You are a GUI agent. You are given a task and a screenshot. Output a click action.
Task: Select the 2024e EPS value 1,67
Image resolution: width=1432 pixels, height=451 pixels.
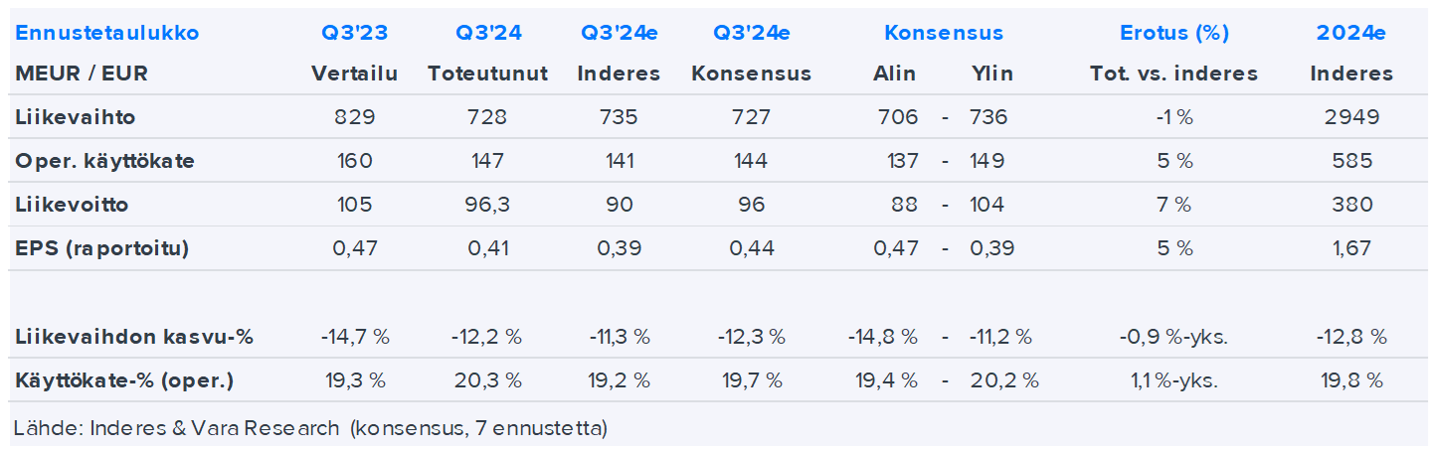click(x=1350, y=248)
